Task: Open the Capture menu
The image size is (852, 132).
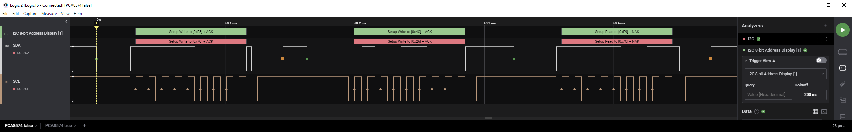Action: 30,14
